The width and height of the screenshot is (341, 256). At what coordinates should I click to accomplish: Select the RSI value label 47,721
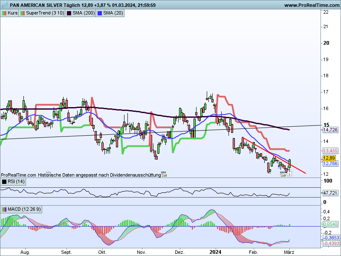click(330, 193)
